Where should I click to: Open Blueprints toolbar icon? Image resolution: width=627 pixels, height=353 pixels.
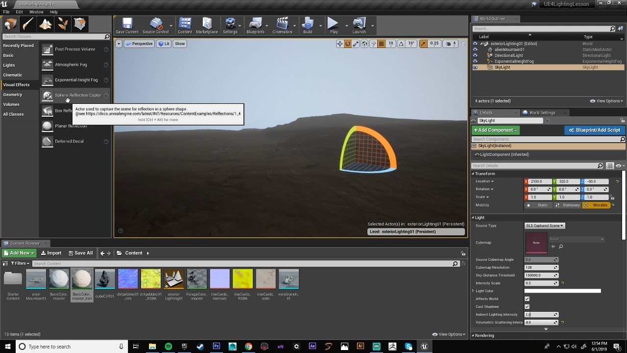click(x=255, y=26)
